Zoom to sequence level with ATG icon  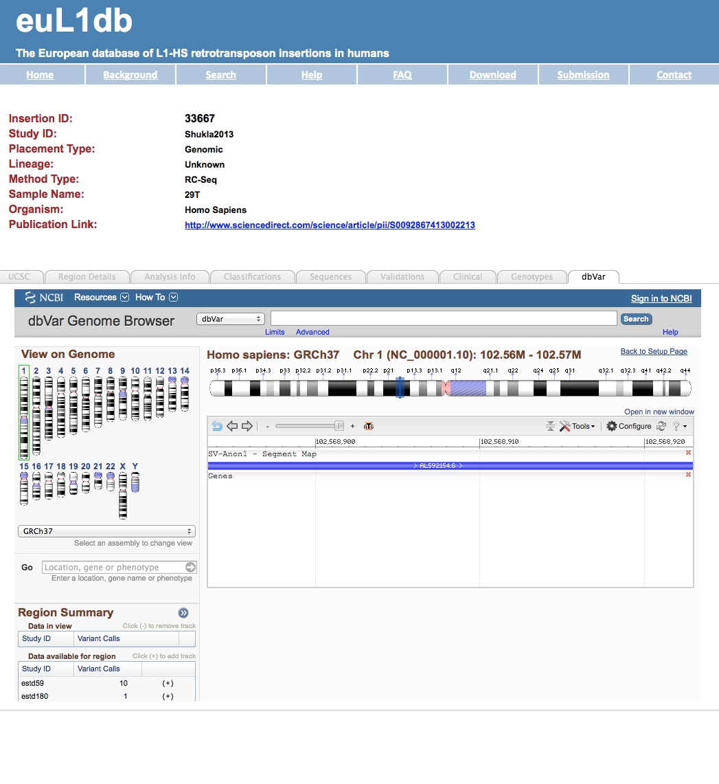point(369,426)
